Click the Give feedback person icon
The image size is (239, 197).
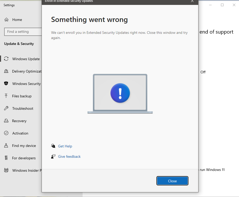tap(53, 156)
